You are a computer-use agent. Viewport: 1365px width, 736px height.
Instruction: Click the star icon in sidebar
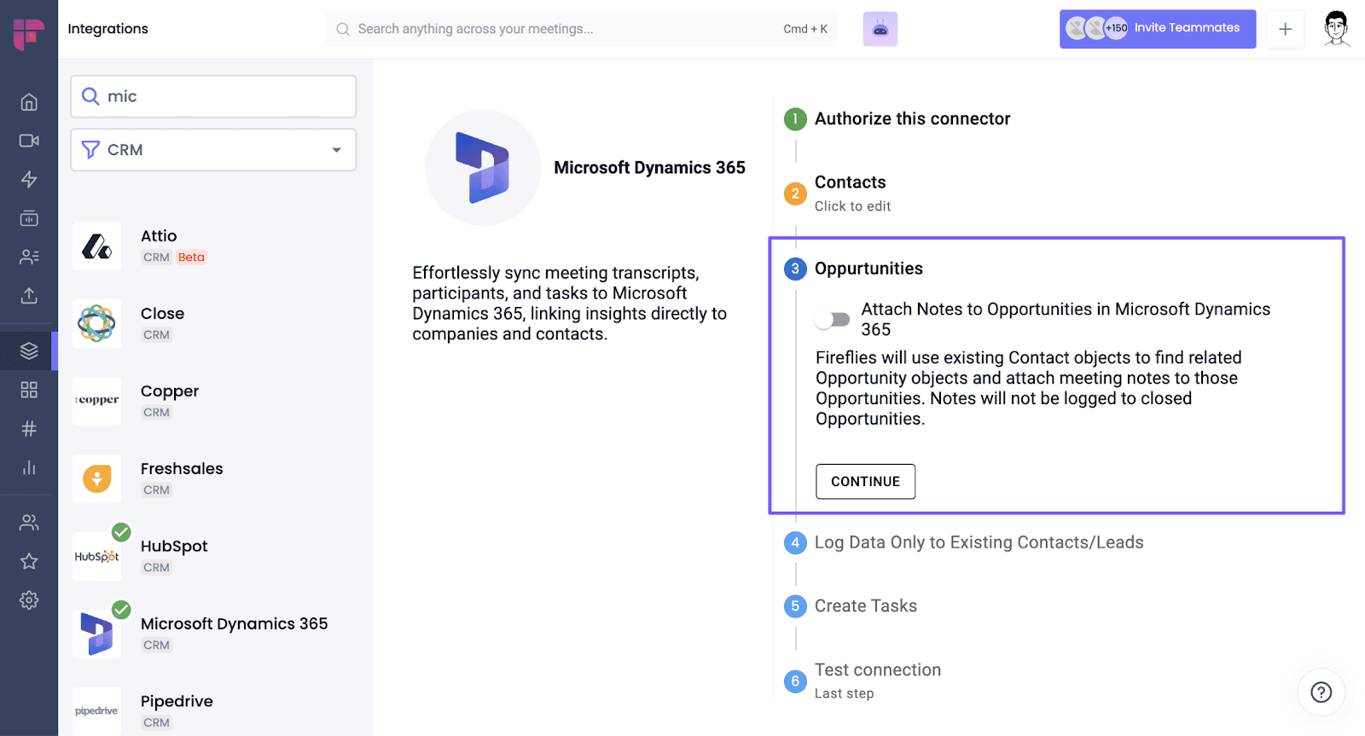coord(29,561)
